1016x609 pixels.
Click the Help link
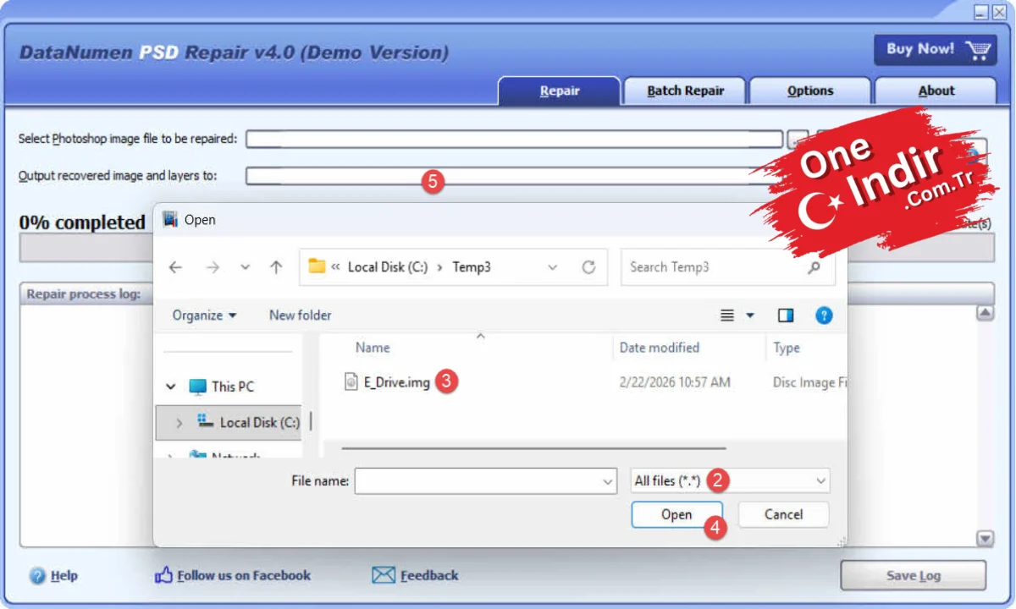click(64, 576)
